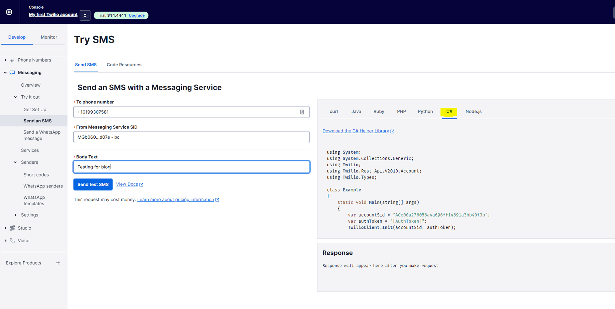
Task: Click the Voice phone icon
Action: pyautogui.click(x=12, y=241)
